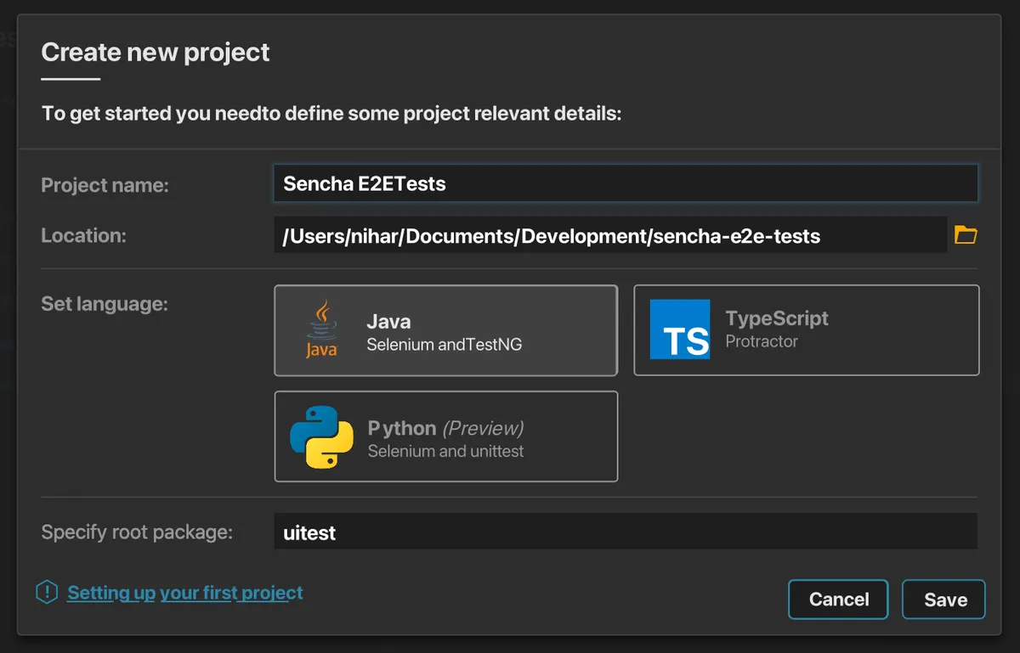
Task: Click the "Location:" label
Action: point(83,235)
